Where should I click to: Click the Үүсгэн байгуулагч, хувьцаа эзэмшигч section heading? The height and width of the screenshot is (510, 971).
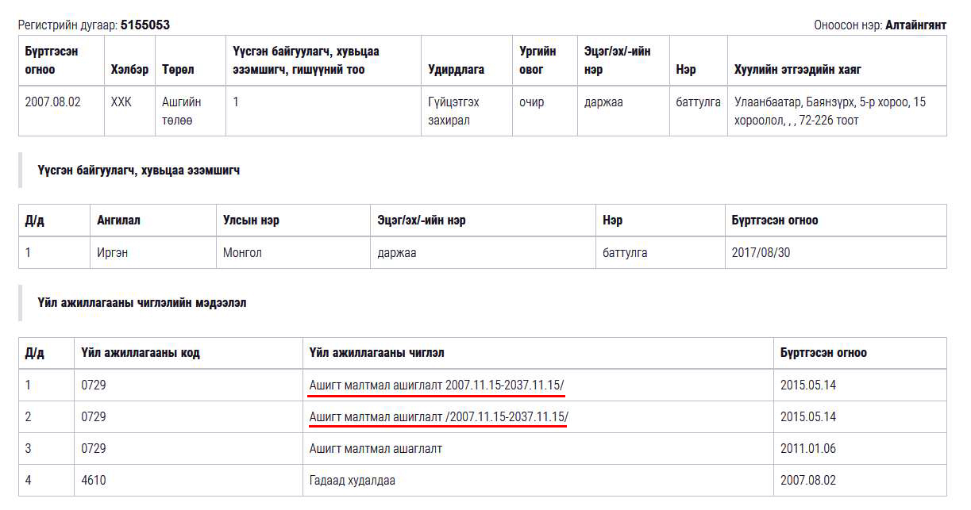[x=138, y=171]
